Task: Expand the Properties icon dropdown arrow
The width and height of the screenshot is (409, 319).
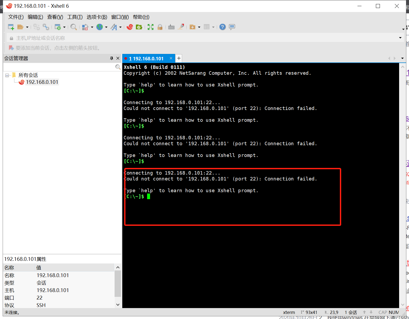Action: 64,27
